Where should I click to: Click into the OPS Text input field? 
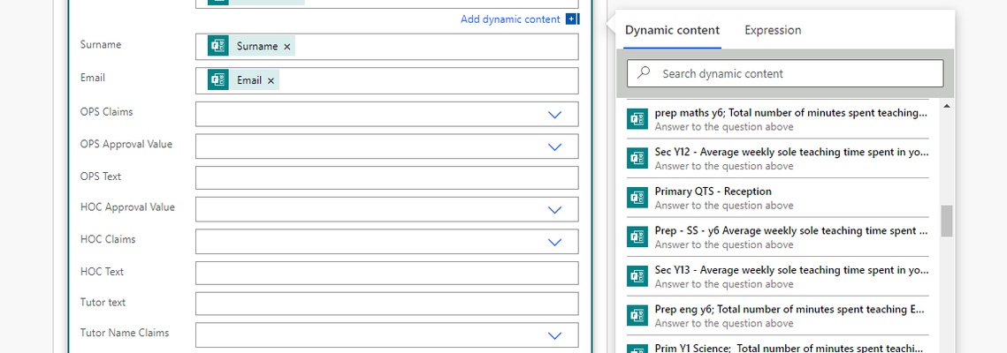pos(386,177)
